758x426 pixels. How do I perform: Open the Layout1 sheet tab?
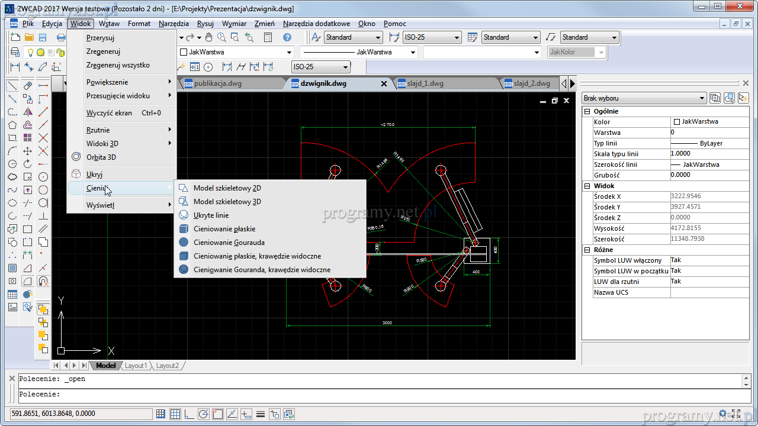click(x=136, y=366)
